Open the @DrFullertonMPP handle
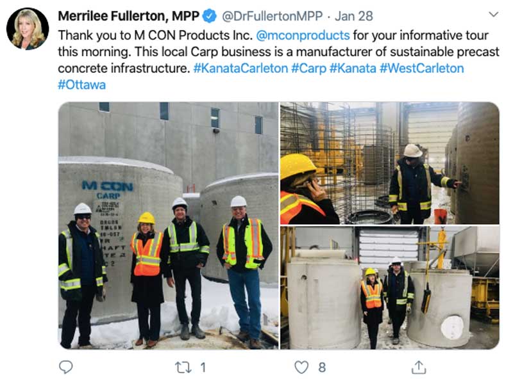 [272, 16]
